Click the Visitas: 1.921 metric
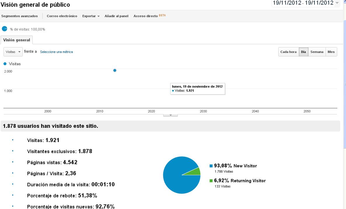 pyautogui.click(x=43, y=140)
